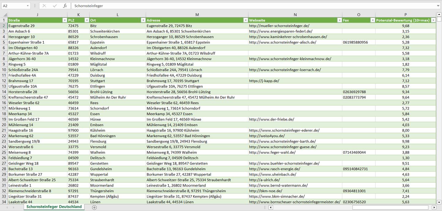Click the Select All corner triangle
The width and height of the screenshot is (442, 211).
click(x=5, y=15)
